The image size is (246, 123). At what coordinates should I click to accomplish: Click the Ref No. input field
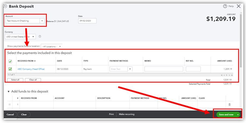193,69
